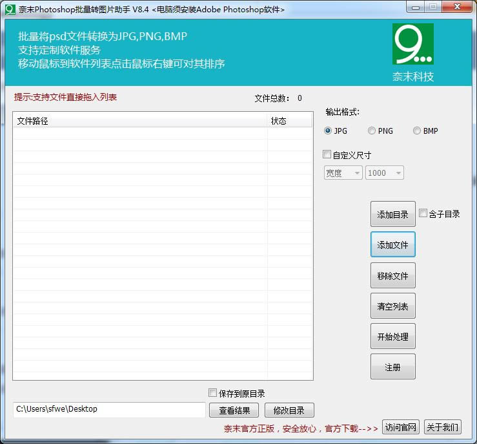477x444 pixels.
Task: Click the 清空列表 clear list button
Action: pos(392,306)
